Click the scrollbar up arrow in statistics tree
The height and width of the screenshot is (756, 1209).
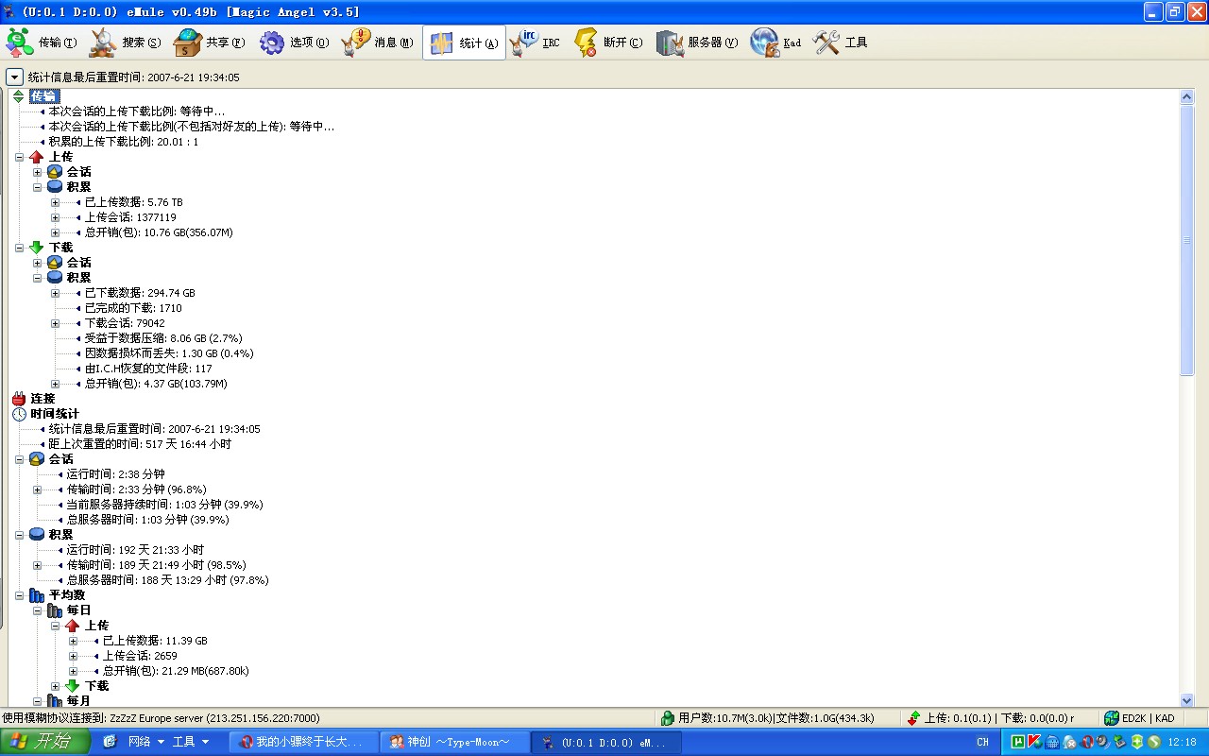coord(1187,96)
